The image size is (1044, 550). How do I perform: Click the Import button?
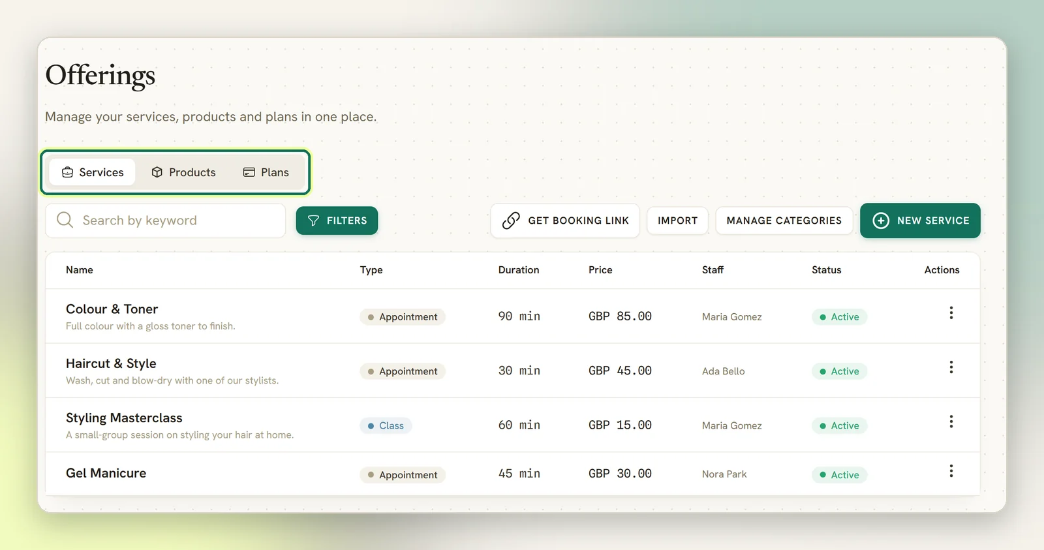[x=677, y=221]
